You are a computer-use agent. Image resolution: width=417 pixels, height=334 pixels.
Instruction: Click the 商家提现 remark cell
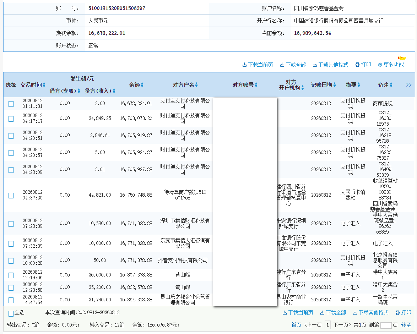[x=383, y=104]
